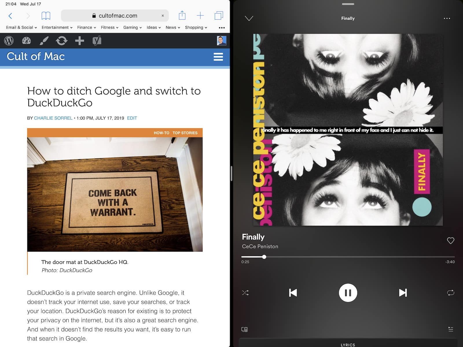Like the song Finally with heart

click(451, 241)
